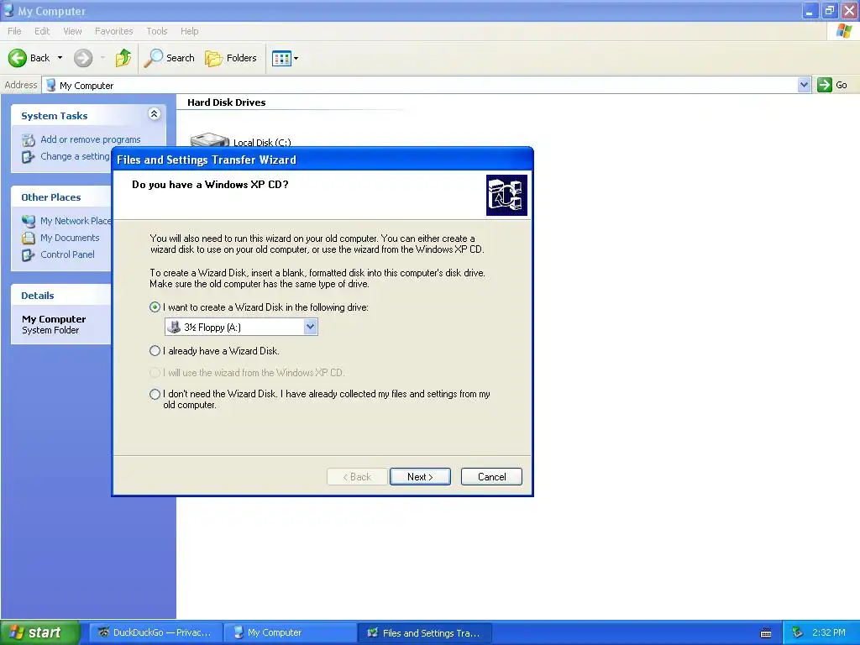The image size is (860, 645).
Task: Open the Back history dropdown arrow
Action: pyautogui.click(x=60, y=58)
